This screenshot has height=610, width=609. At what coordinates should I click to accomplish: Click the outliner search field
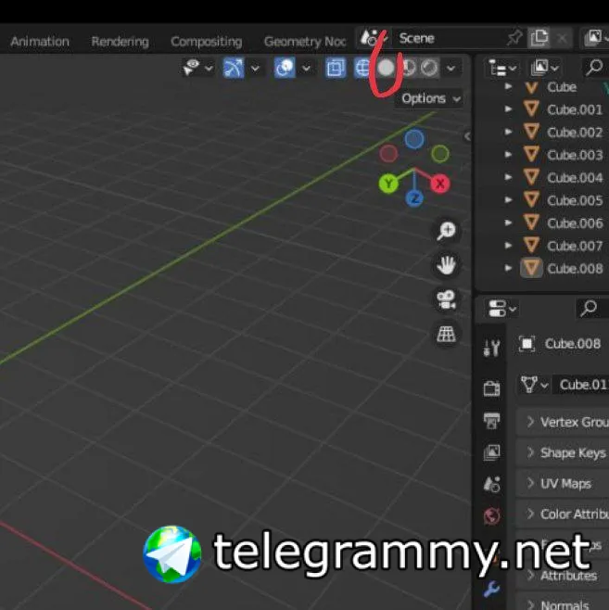(x=595, y=68)
